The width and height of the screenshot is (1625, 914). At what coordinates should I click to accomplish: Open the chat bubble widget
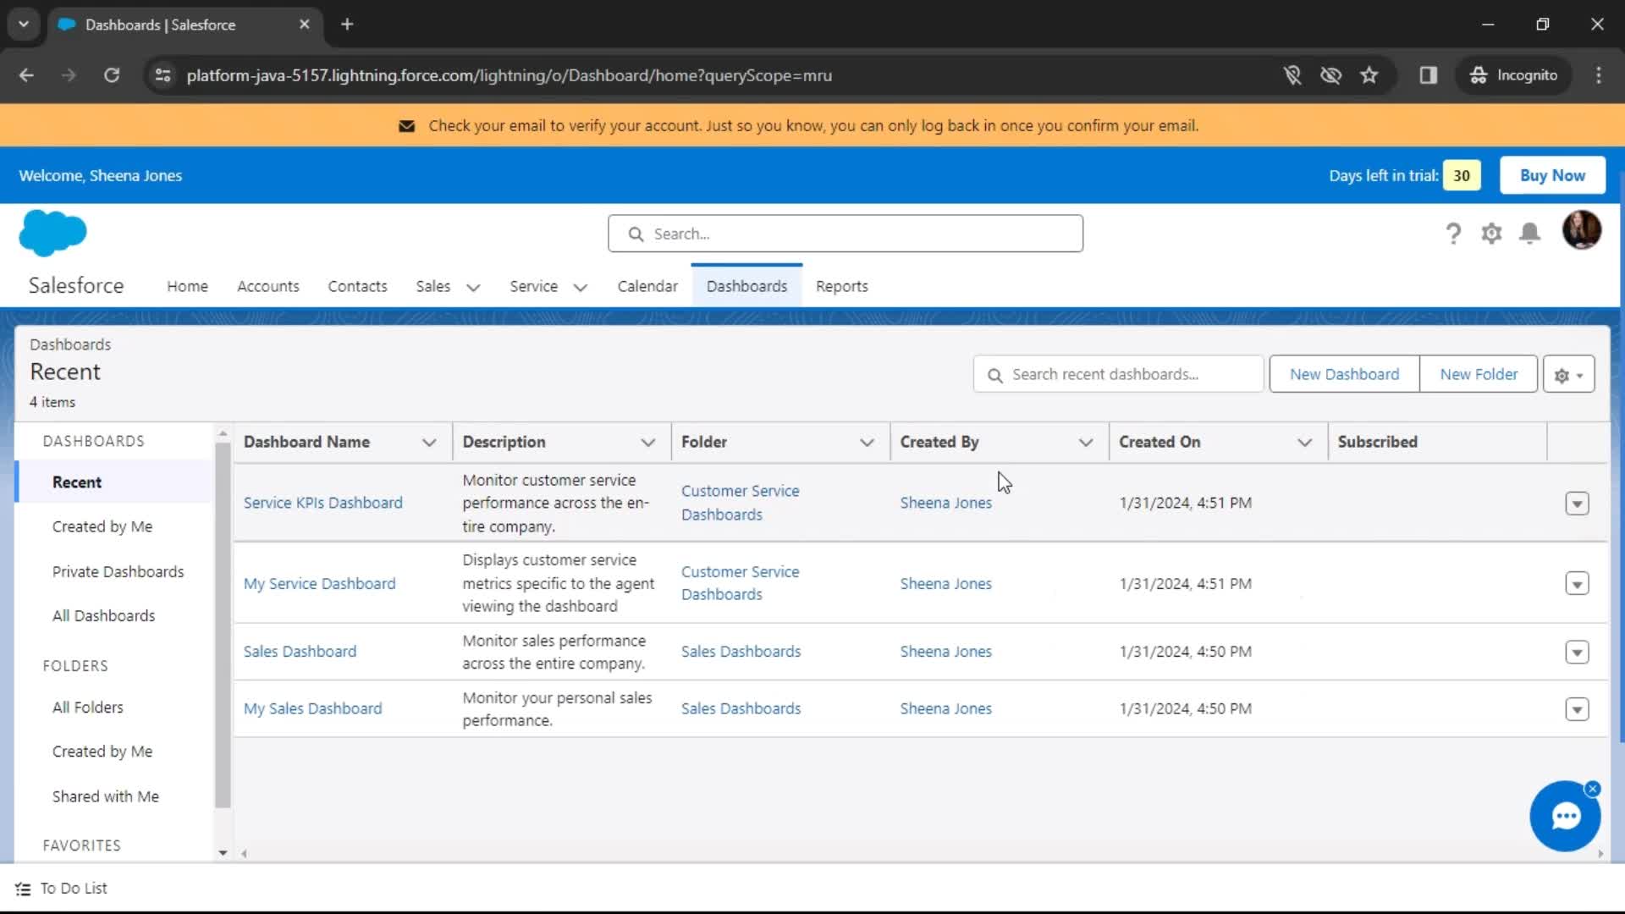point(1565,817)
